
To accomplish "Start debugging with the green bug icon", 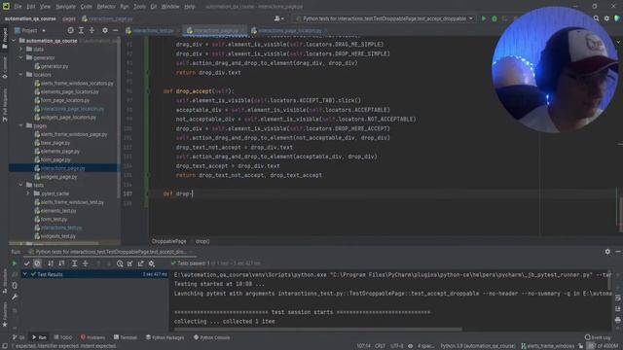I will pos(495,18).
